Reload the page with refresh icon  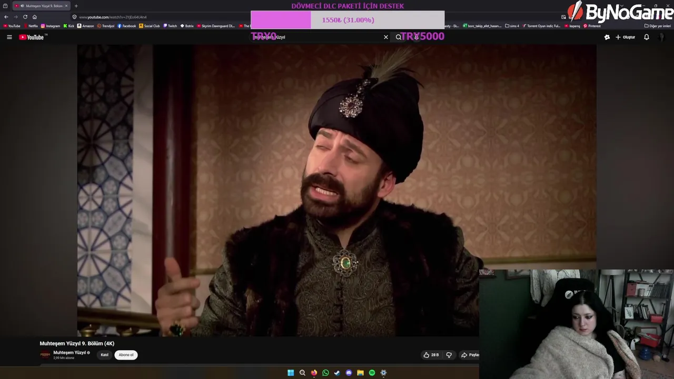[25, 17]
